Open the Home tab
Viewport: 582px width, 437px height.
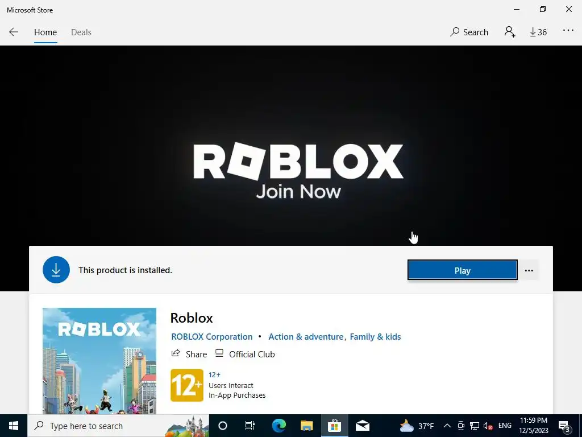[x=45, y=32]
